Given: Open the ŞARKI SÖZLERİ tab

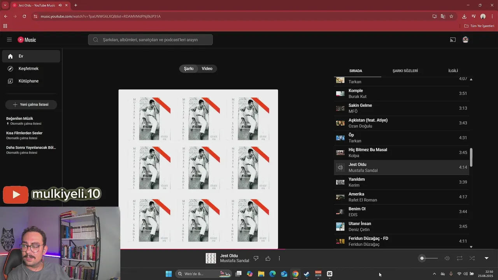Looking at the screenshot, I should click(405, 71).
